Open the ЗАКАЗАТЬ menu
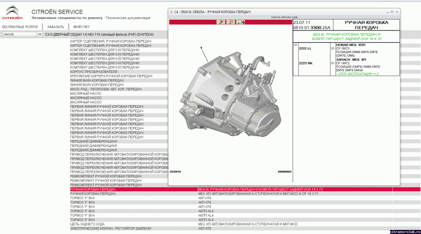This screenshot has width=421, height=234. (55, 27)
